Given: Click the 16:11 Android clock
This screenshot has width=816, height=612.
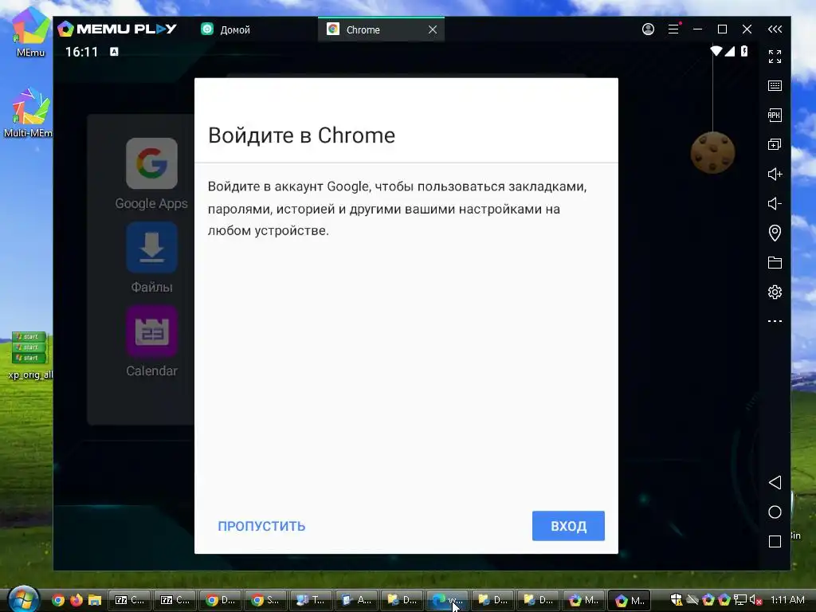Looking at the screenshot, I should point(82,52).
